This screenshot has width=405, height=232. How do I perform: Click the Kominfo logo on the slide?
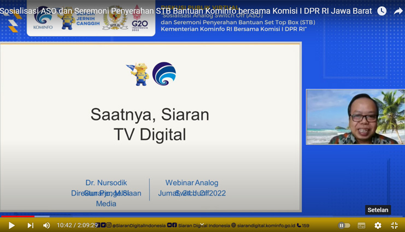pos(164,74)
